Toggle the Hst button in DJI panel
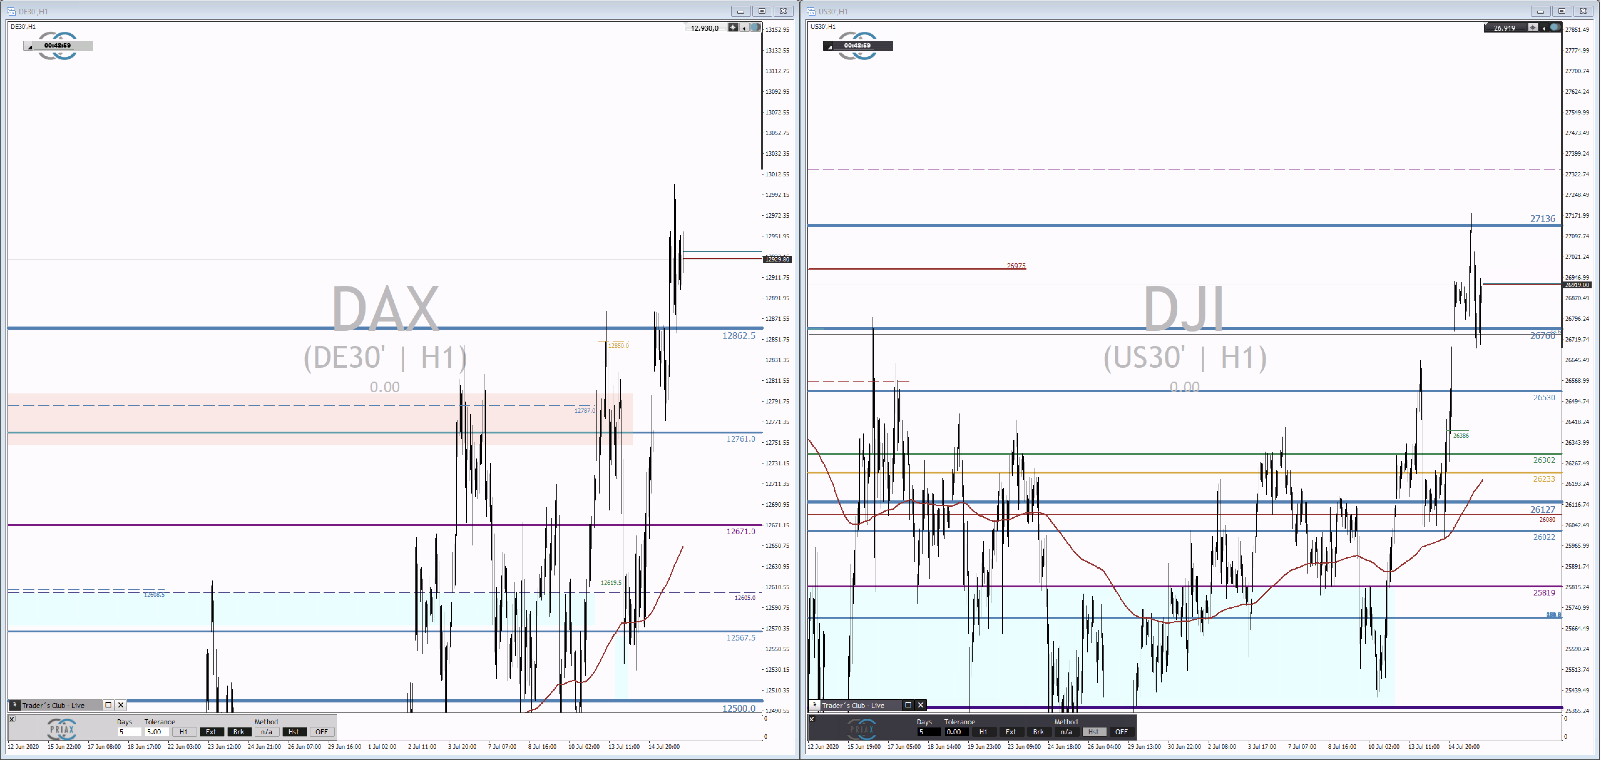Viewport: 1601px width, 760px height. tap(1094, 732)
